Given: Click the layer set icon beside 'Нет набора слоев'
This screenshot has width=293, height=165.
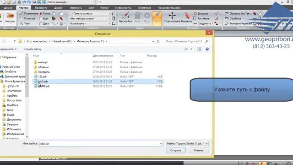Looking at the screenshot, I should coord(113,18).
